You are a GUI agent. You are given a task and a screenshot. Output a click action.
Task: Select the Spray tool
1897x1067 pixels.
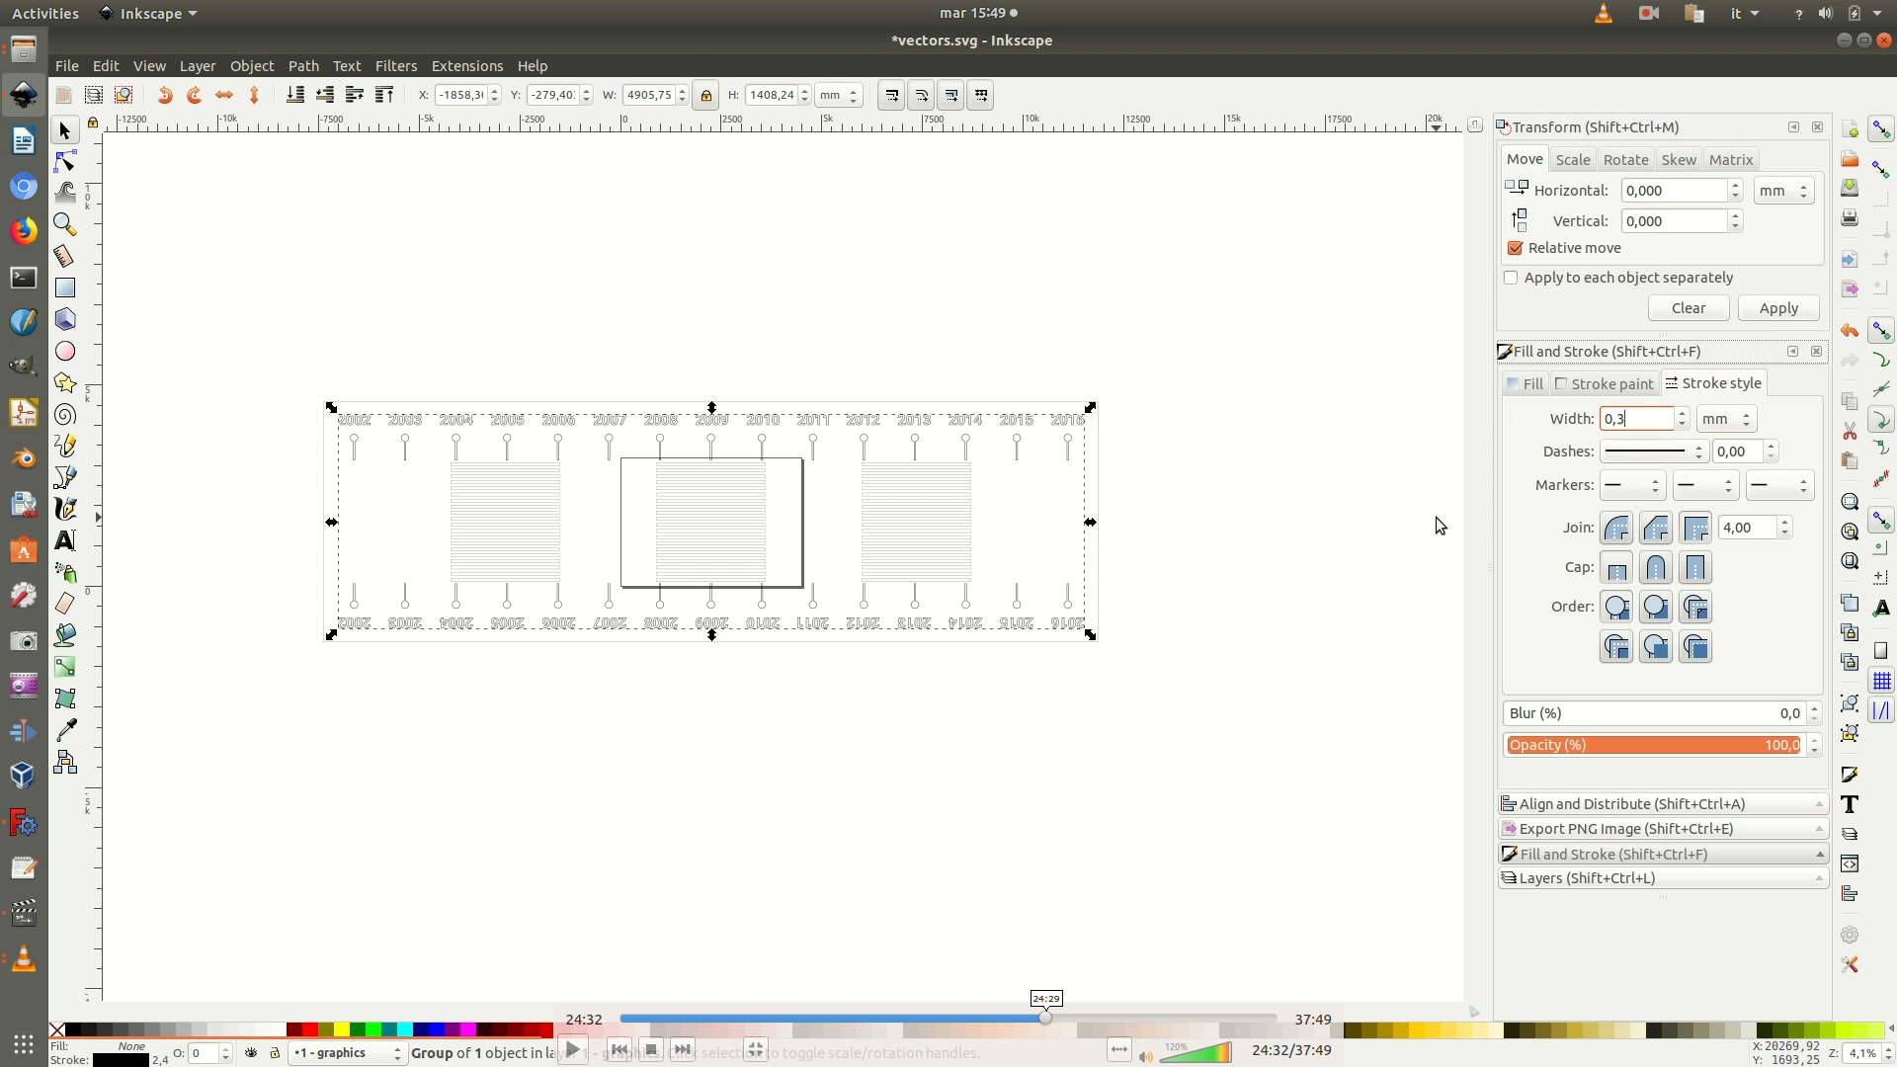[65, 572]
